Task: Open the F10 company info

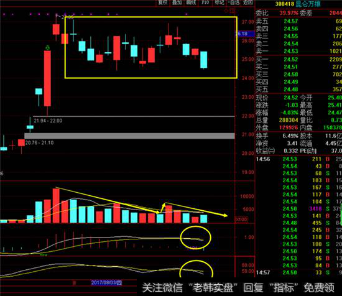Action: [205, 2]
